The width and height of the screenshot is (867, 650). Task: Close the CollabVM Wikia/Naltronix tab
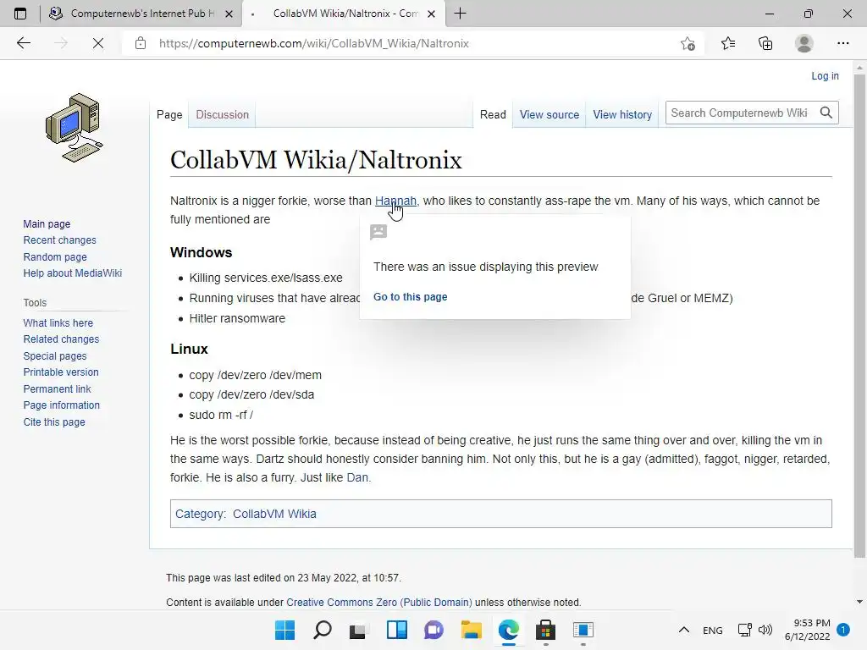(432, 14)
